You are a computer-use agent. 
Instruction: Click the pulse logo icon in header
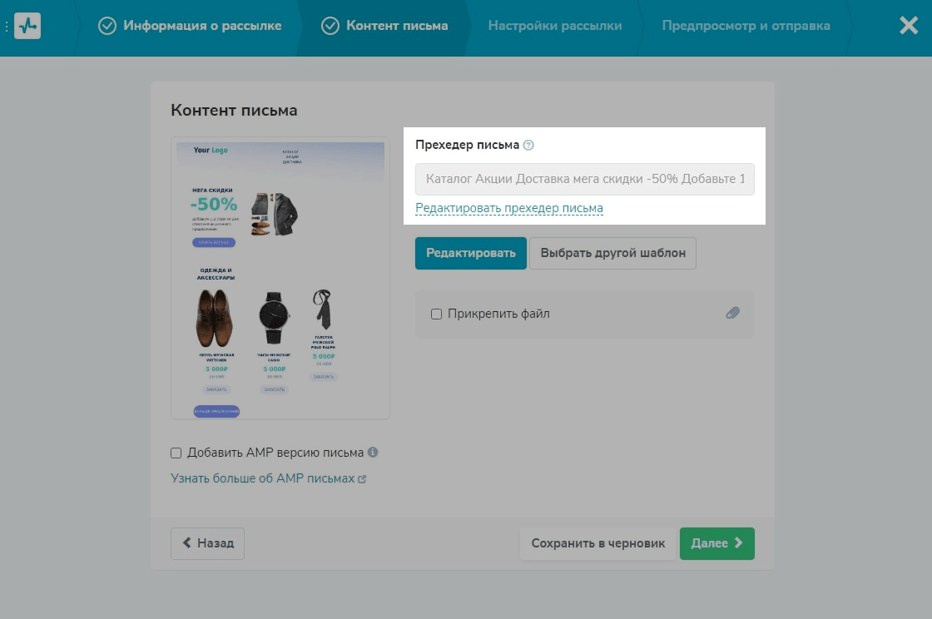(x=27, y=26)
